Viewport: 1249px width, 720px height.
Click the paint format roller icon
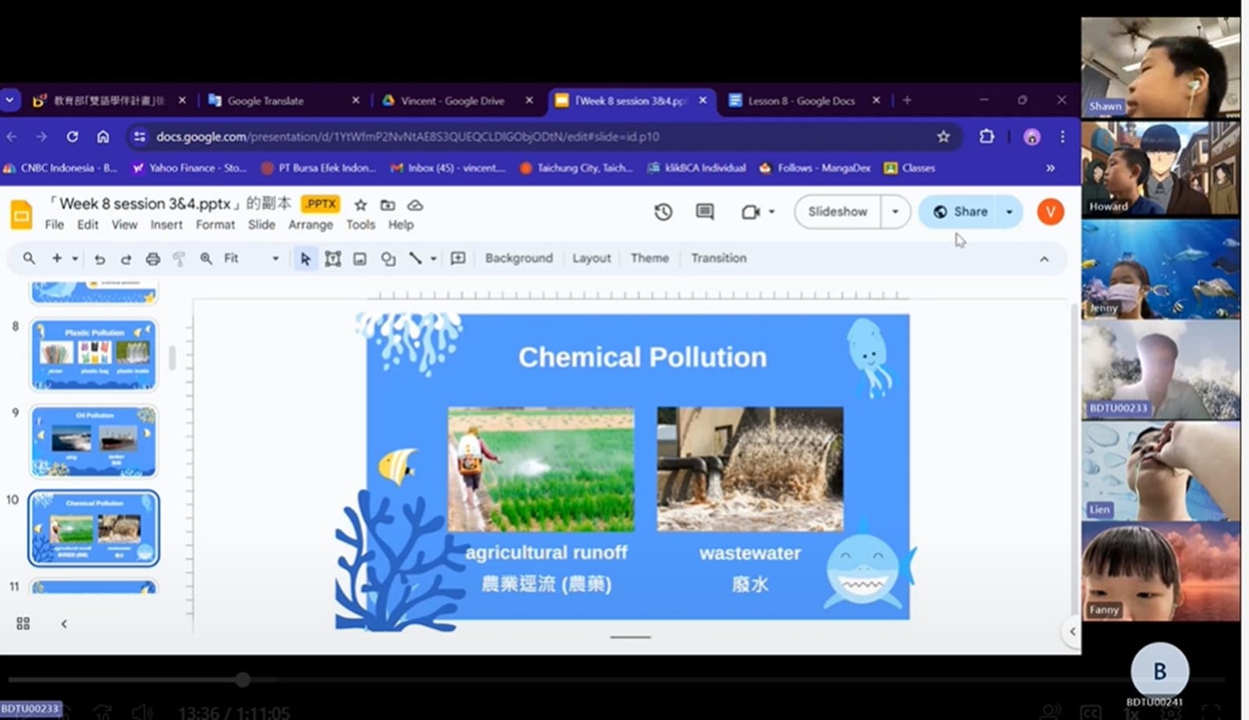click(x=179, y=258)
